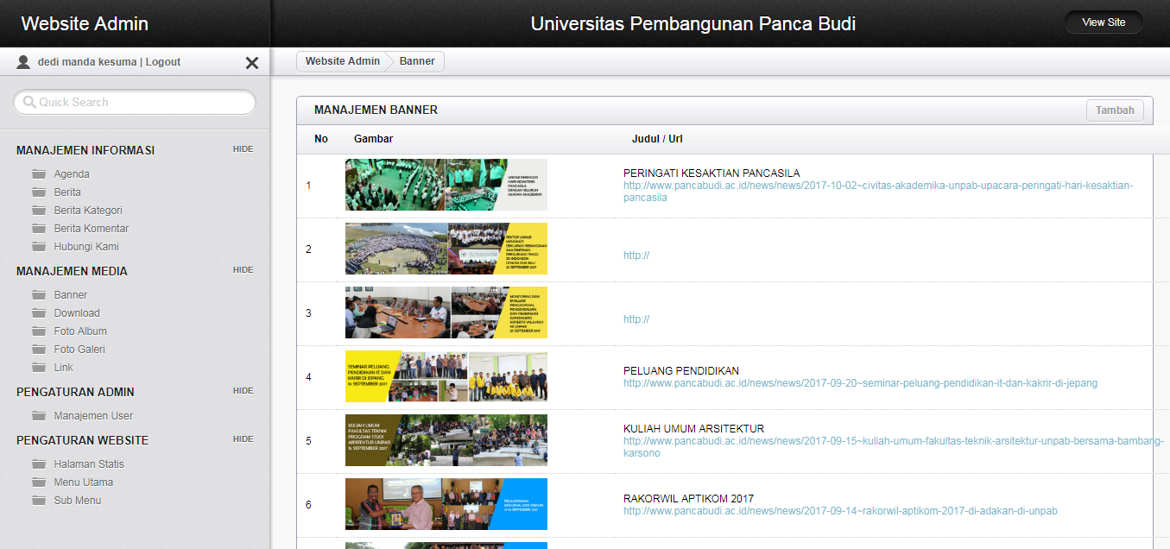1170x549 pixels.
Task: Close the sidebar with the X icon
Action: (252, 63)
